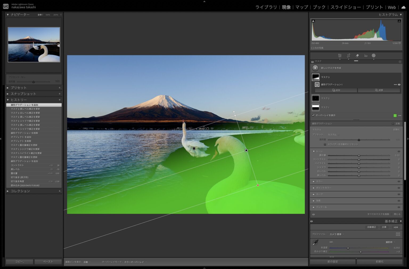The width and height of the screenshot is (409, 269).
Task: Click the Masking tool icon
Action: point(374,56)
